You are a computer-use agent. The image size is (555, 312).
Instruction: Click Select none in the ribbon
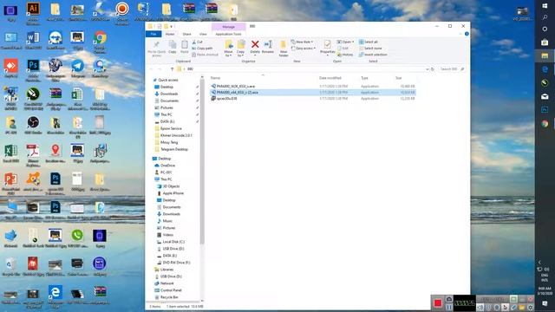pos(370,49)
